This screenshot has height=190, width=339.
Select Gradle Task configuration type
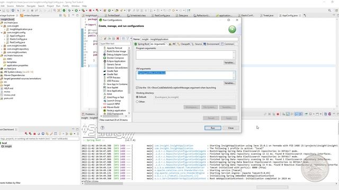(112, 71)
